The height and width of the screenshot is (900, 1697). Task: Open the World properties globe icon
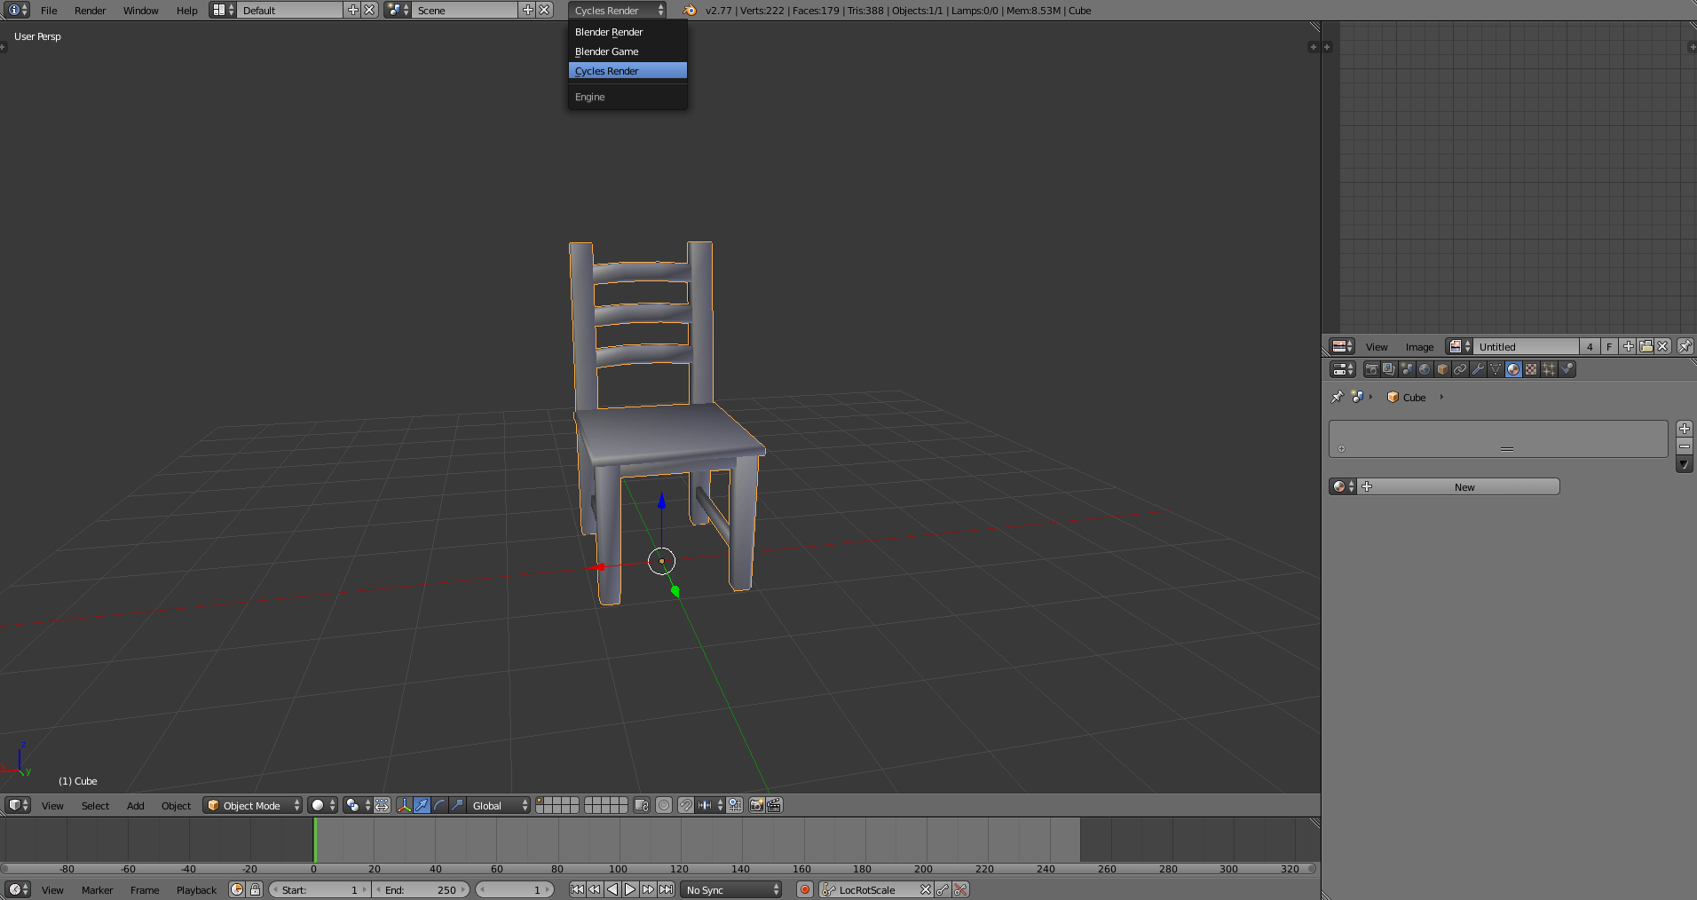click(1425, 369)
